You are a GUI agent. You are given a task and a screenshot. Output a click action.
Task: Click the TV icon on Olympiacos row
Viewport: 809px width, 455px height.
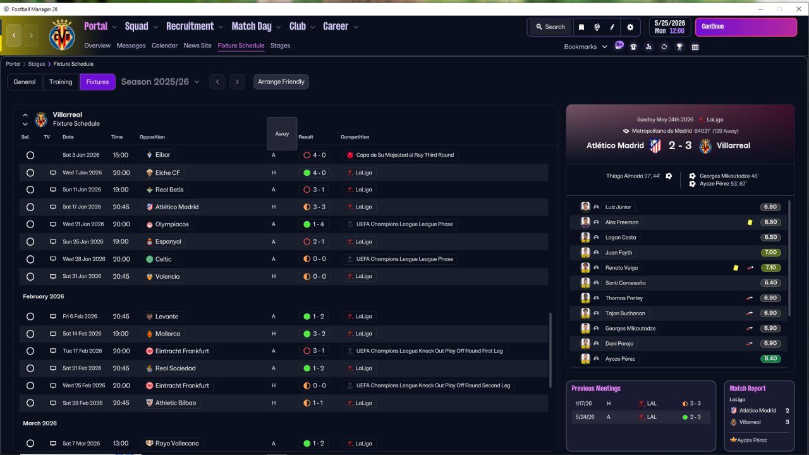(53, 224)
